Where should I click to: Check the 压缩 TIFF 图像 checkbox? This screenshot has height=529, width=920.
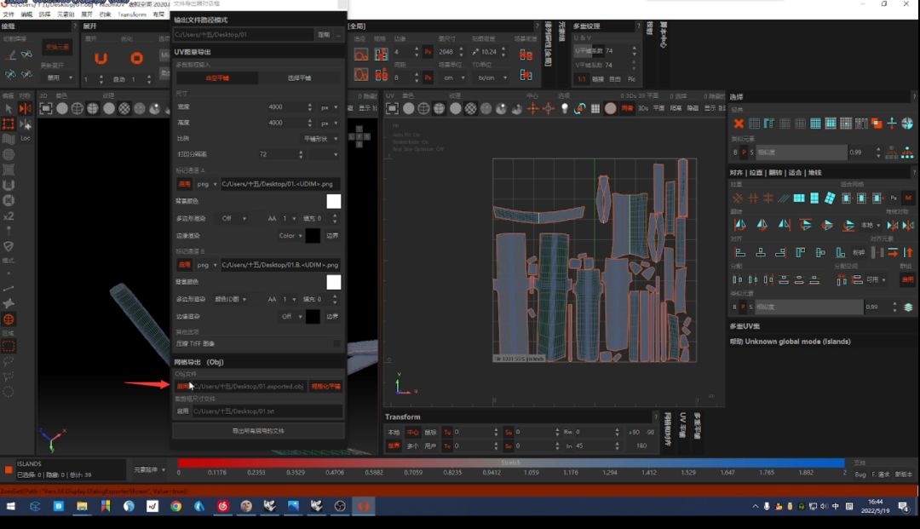coord(336,343)
